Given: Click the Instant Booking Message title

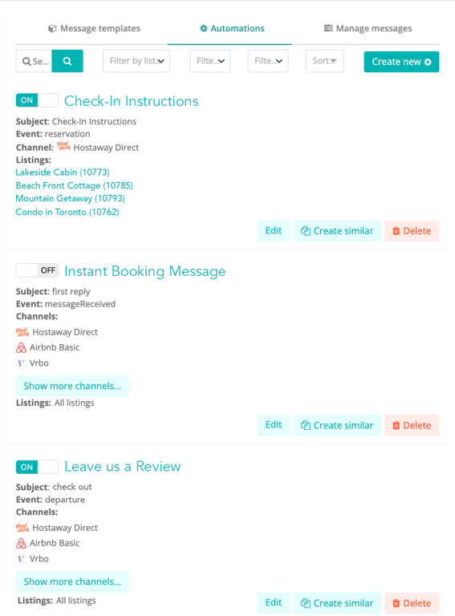Looking at the screenshot, I should coord(145,271).
